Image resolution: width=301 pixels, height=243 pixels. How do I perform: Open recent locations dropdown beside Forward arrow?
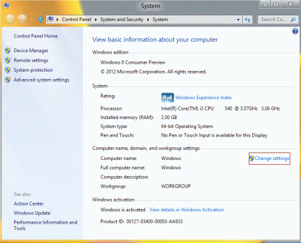click(x=31, y=19)
